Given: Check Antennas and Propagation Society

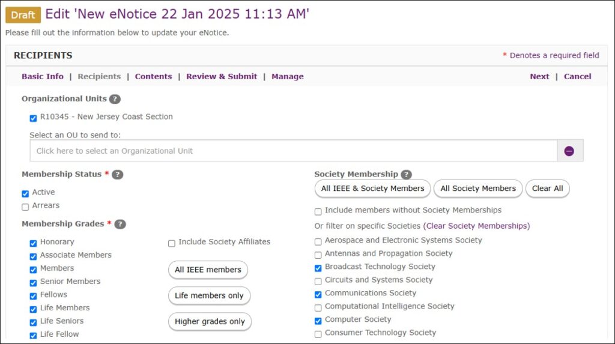Looking at the screenshot, I should (x=318, y=255).
